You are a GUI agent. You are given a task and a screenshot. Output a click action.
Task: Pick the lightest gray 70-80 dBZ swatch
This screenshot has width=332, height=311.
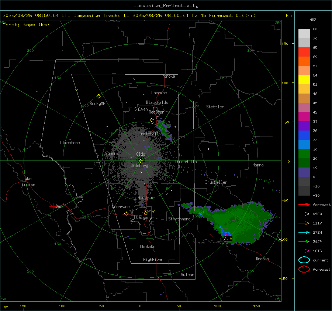[x=304, y=34]
